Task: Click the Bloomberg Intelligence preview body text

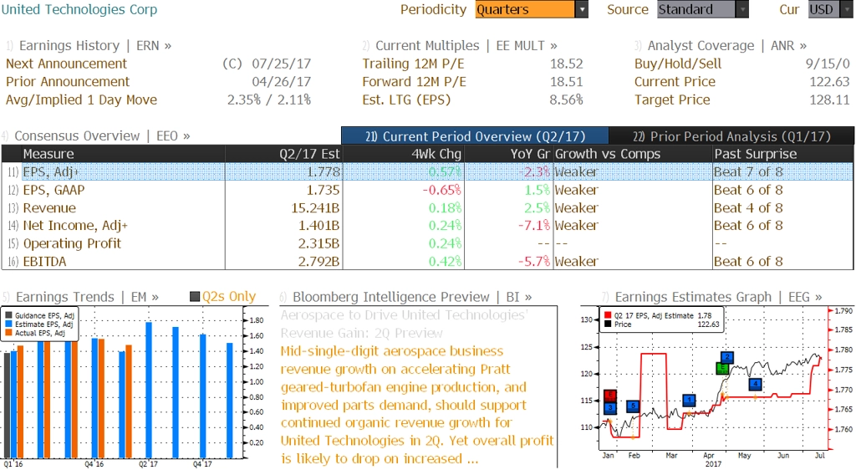Action: click(417, 405)
